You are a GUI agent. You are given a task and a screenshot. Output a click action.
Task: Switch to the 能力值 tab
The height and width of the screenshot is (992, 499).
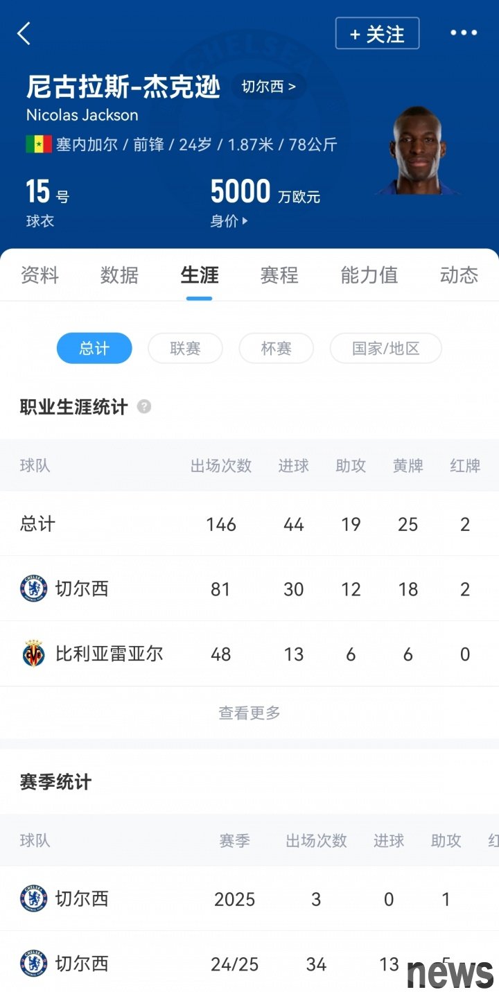coord(369,275)
